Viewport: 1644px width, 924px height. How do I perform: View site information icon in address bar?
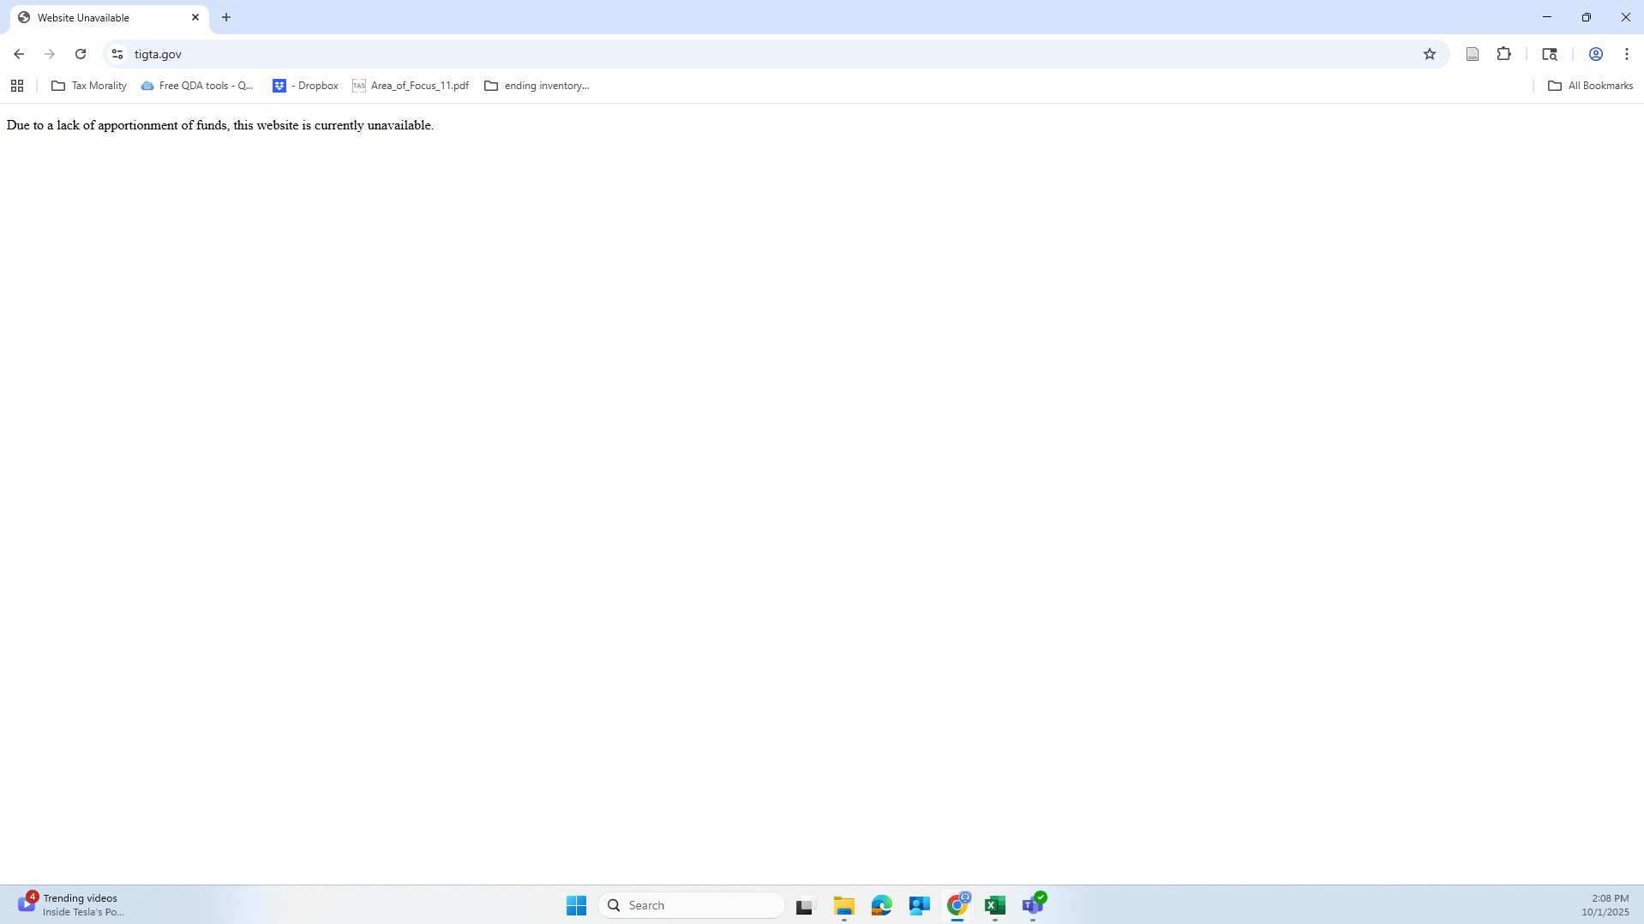[x=117, y=54]
